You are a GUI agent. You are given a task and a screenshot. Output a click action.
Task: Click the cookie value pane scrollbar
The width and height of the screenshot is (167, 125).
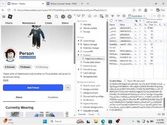(164, 103)
